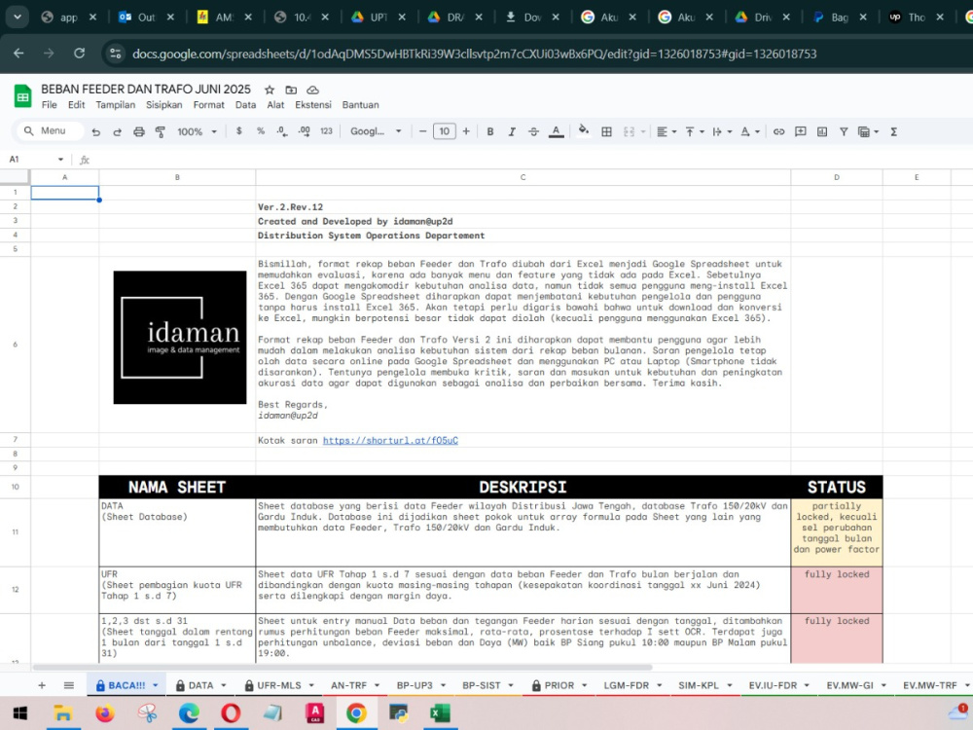Decrease font size minus button
This screenshot has width=973, height=730.
pos(422,131)
